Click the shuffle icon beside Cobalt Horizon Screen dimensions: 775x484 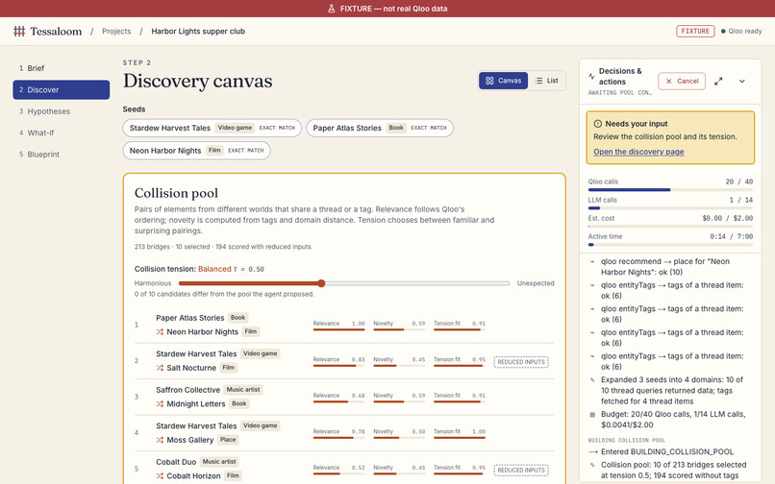pyautogui.click(x=160, y=476)
